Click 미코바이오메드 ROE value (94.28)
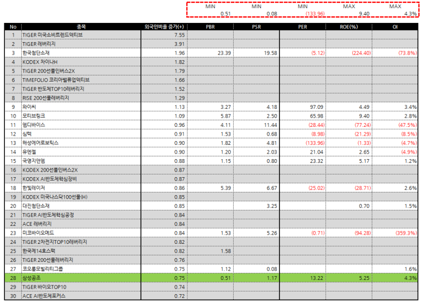 click(x=363, y=233)
